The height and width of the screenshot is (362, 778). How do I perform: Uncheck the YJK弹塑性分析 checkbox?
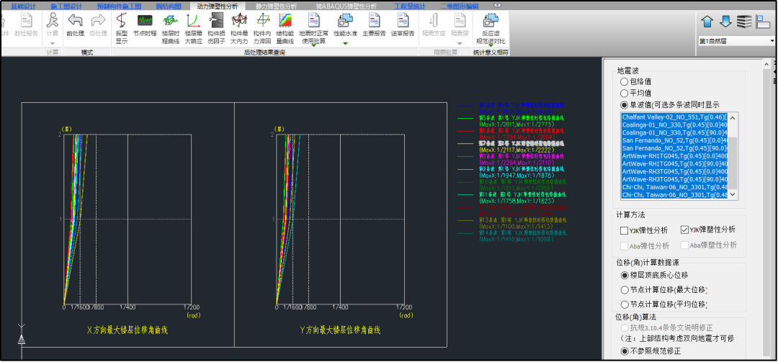685,230
